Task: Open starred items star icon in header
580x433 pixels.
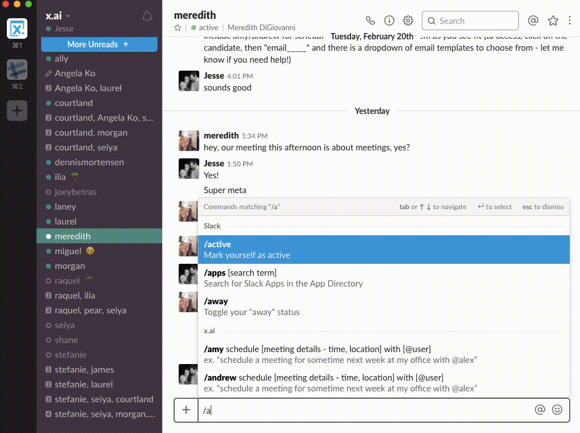Action: tap(553, 21)
